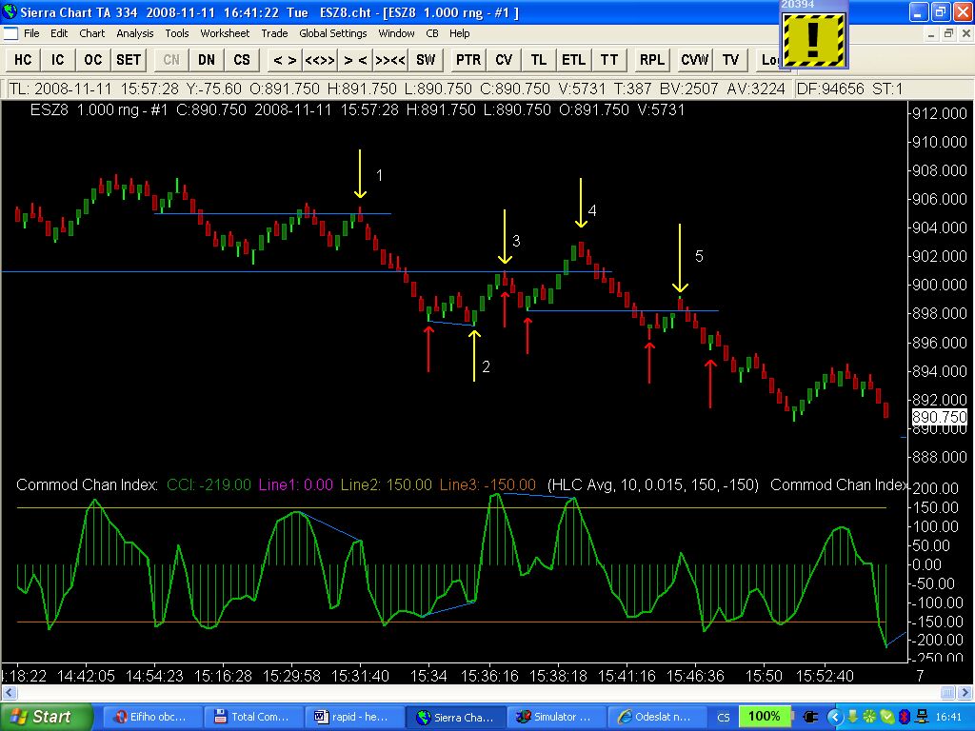This screenshot has width=975, height=731.
Task: Click the HC toolbar button
Action: click(23, 60)
